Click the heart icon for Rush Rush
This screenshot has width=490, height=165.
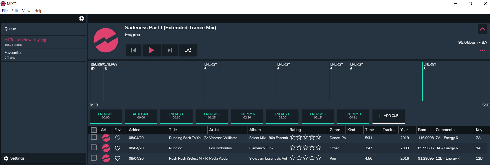117,159
